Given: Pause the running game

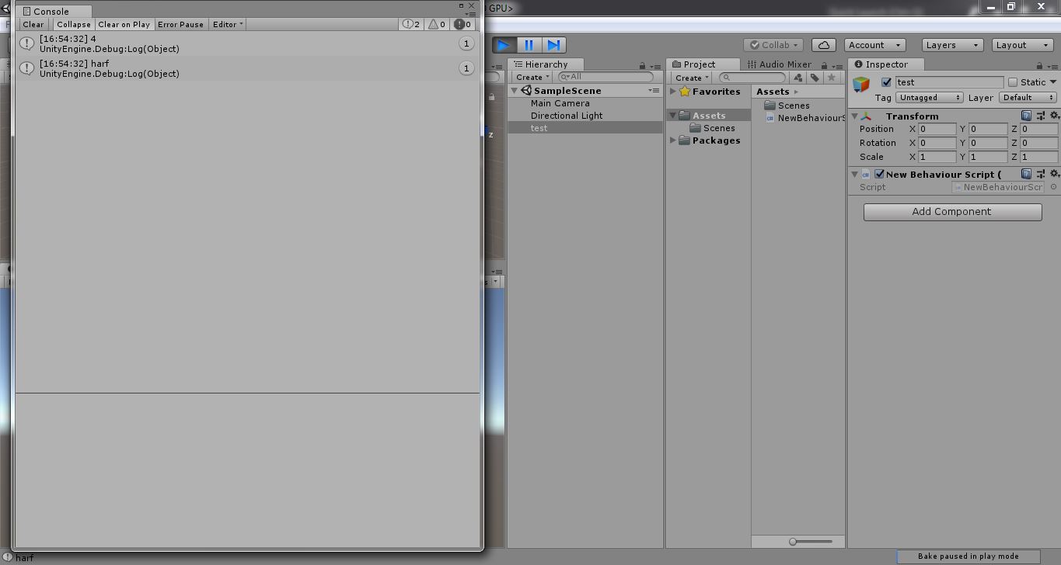Looking at the screenshot, I should (529, 45).
